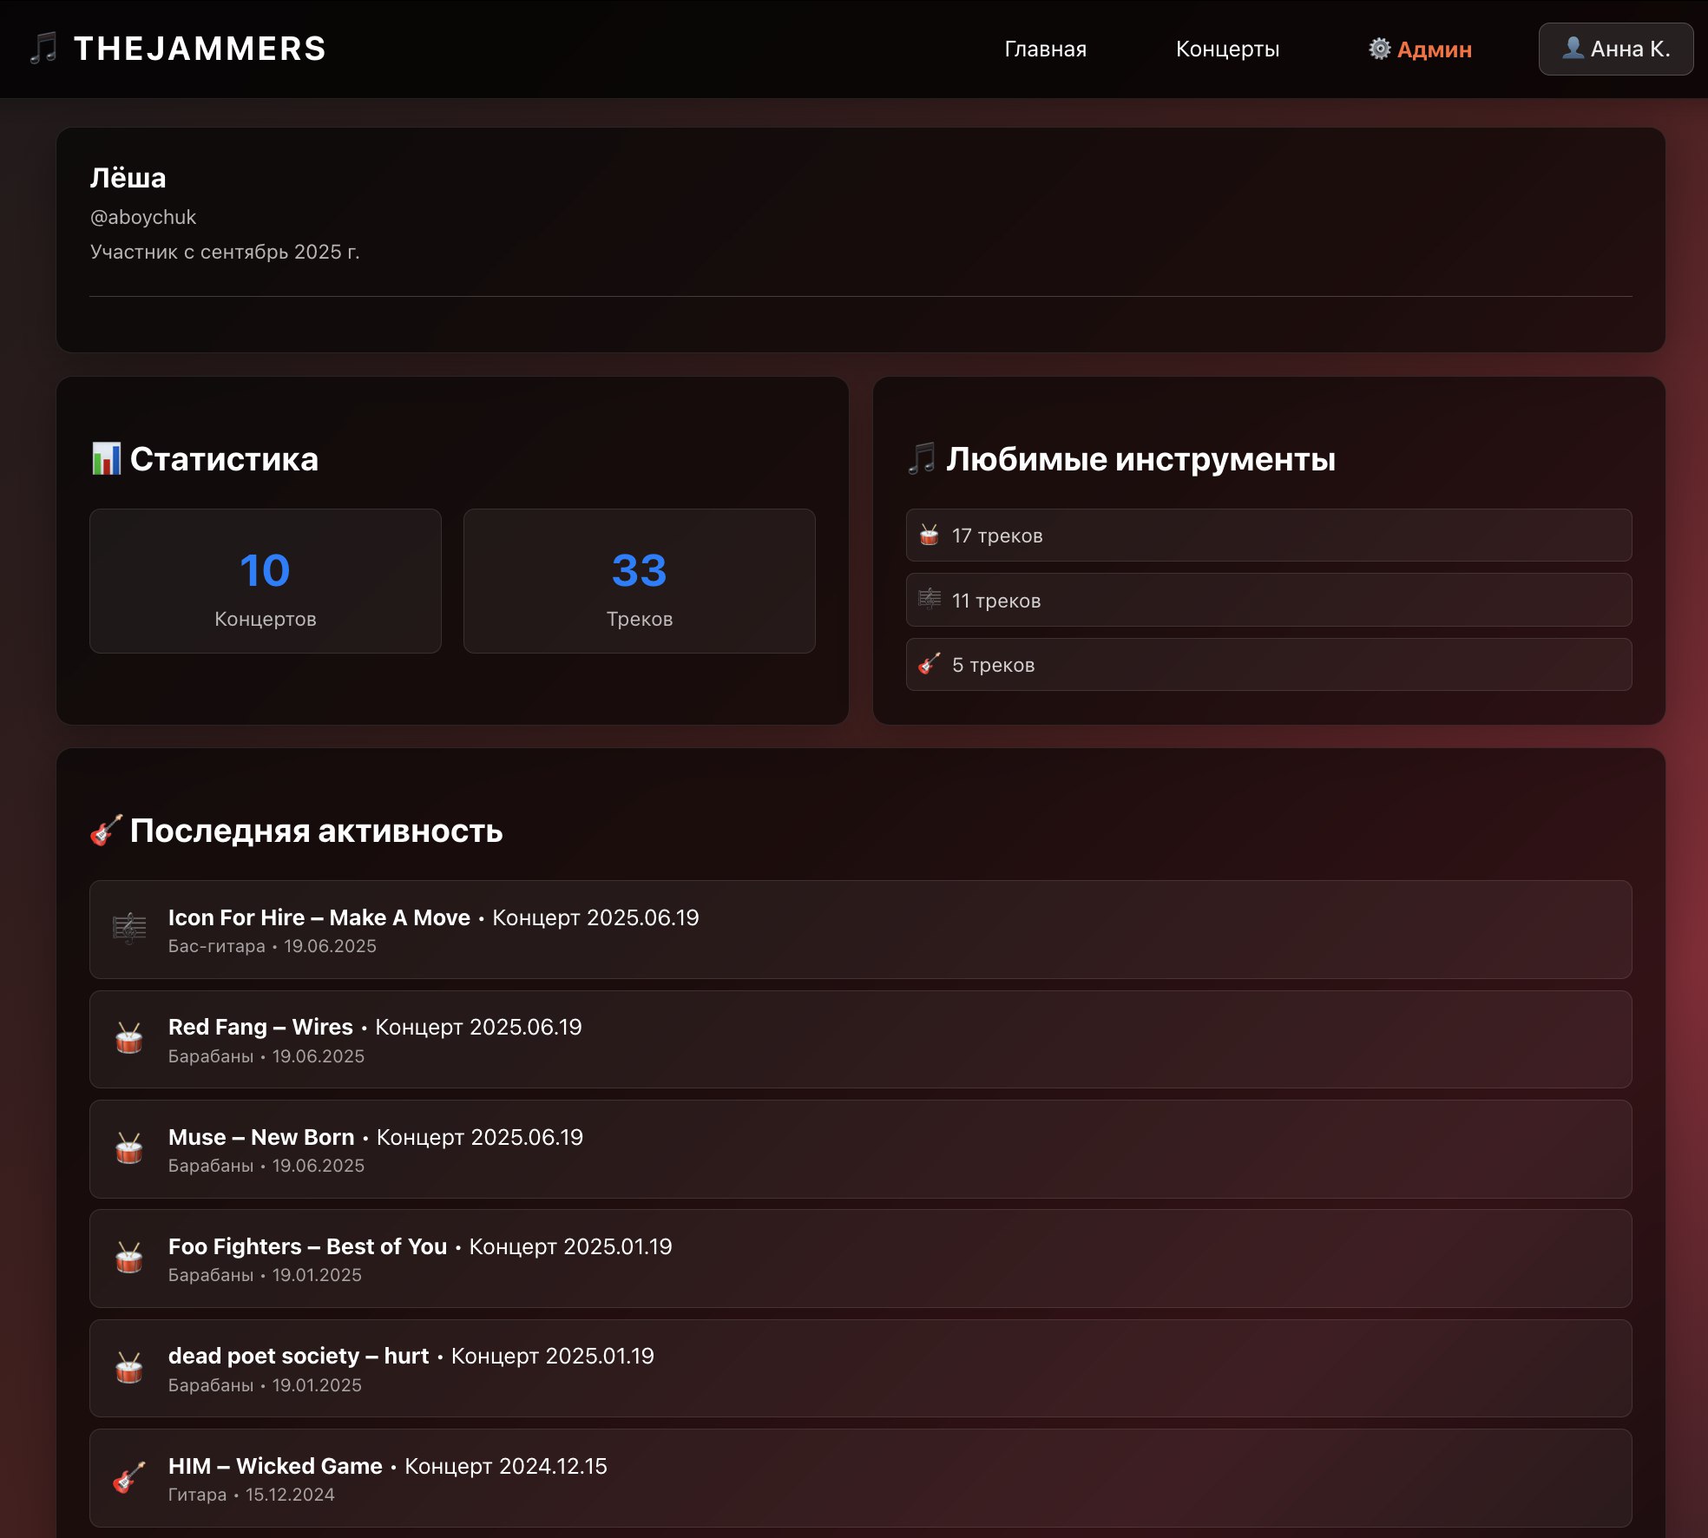Select the 33 Треков statistics card
Screen dimensions: 1708x1538
tap(639, 582)
